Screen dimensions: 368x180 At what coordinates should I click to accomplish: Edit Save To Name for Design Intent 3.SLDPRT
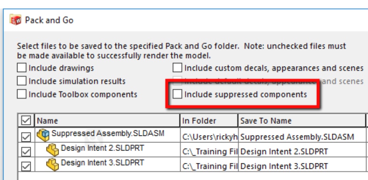pyautogui.click(x=284, y=166)
